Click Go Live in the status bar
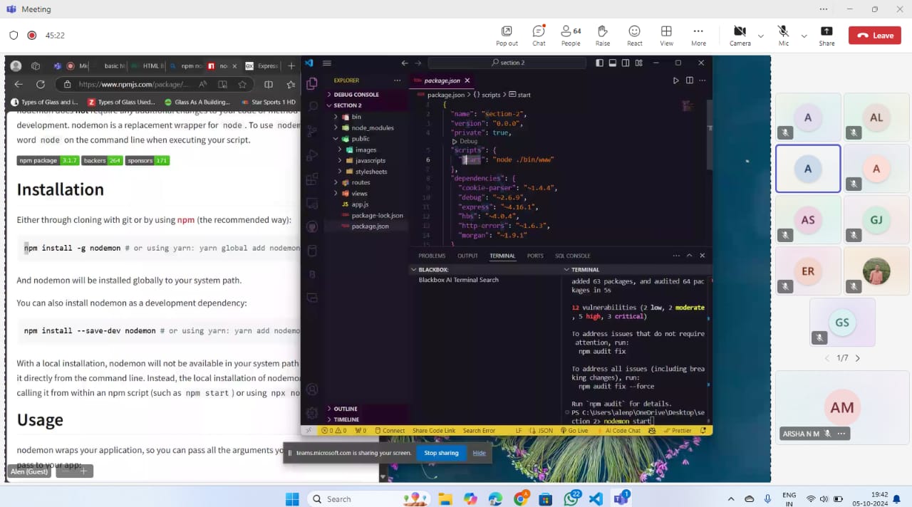Screen dimensions: 912x507 click(574, 431)
